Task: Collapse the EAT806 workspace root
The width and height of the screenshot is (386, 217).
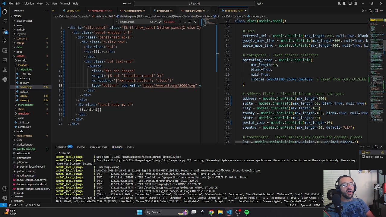Action: click(x=11, y=16)
